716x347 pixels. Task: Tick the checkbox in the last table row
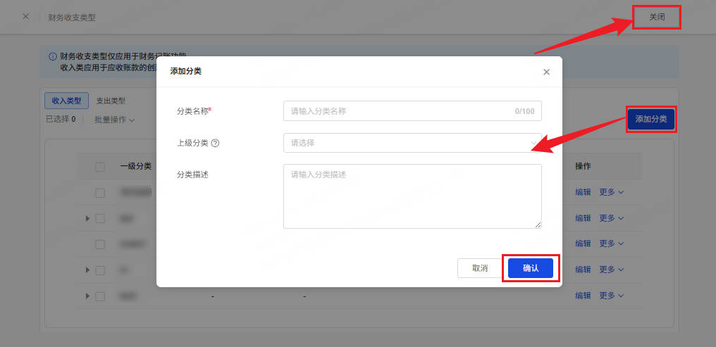pos(100,296)
